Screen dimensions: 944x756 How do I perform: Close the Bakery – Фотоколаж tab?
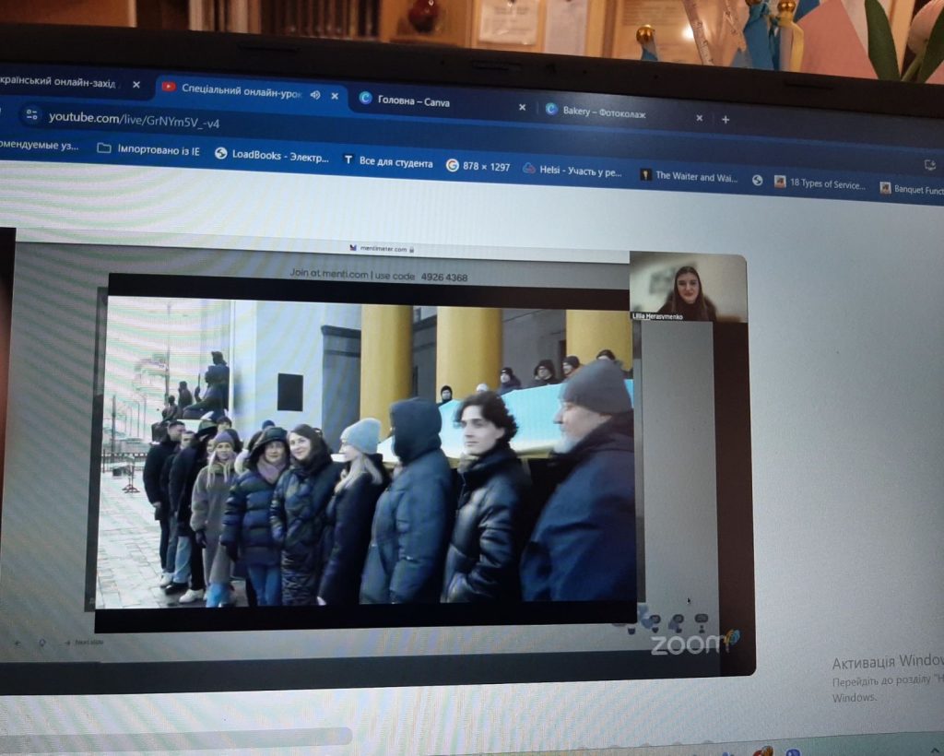699,118
